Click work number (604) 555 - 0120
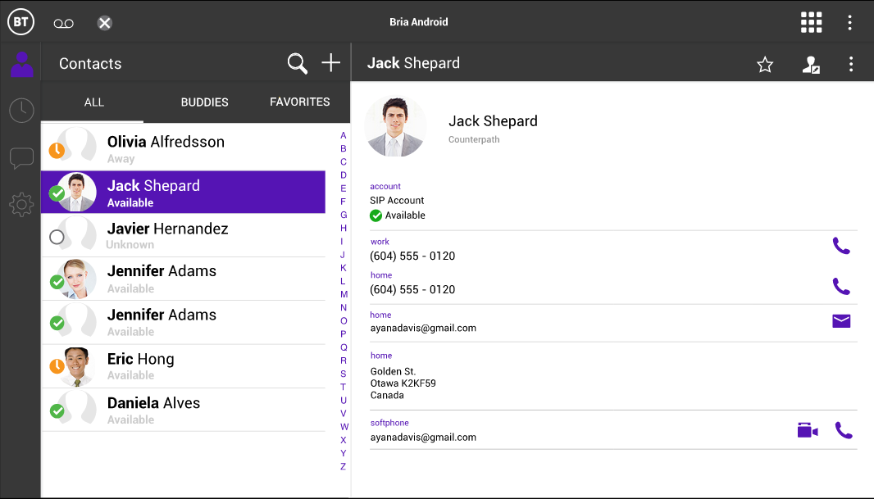Viewport: 874px width, 499px height. point(412,256)
